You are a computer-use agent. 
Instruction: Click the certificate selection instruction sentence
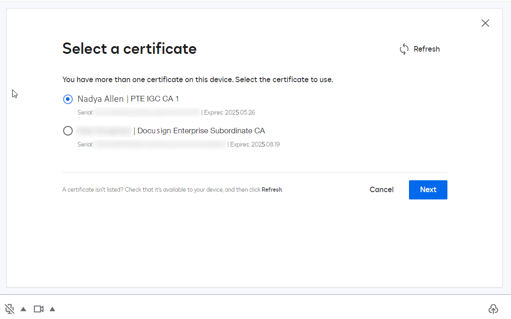198,79
